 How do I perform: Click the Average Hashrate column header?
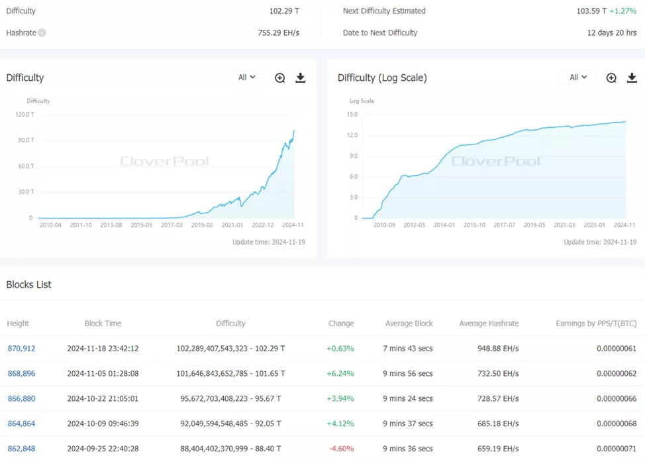point(489,323)
